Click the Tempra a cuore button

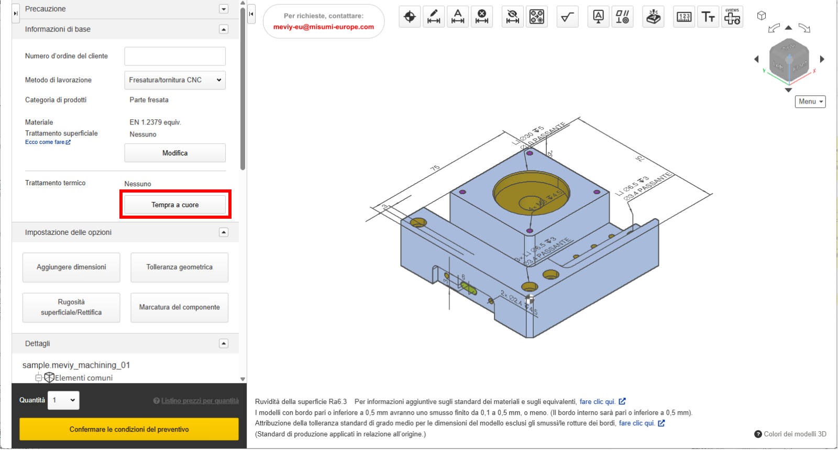pos(175,205)
